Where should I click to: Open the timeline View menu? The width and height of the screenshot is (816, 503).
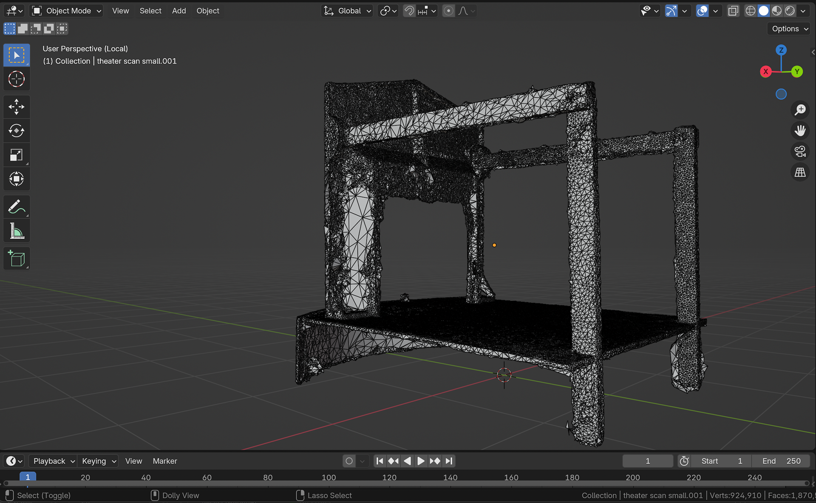(x=133, y=461)
